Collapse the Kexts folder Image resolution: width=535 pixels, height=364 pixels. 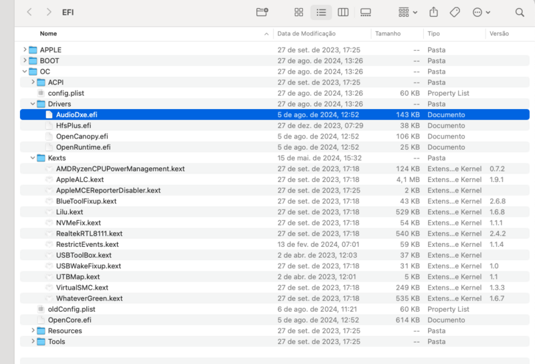[x=33, y=158]
